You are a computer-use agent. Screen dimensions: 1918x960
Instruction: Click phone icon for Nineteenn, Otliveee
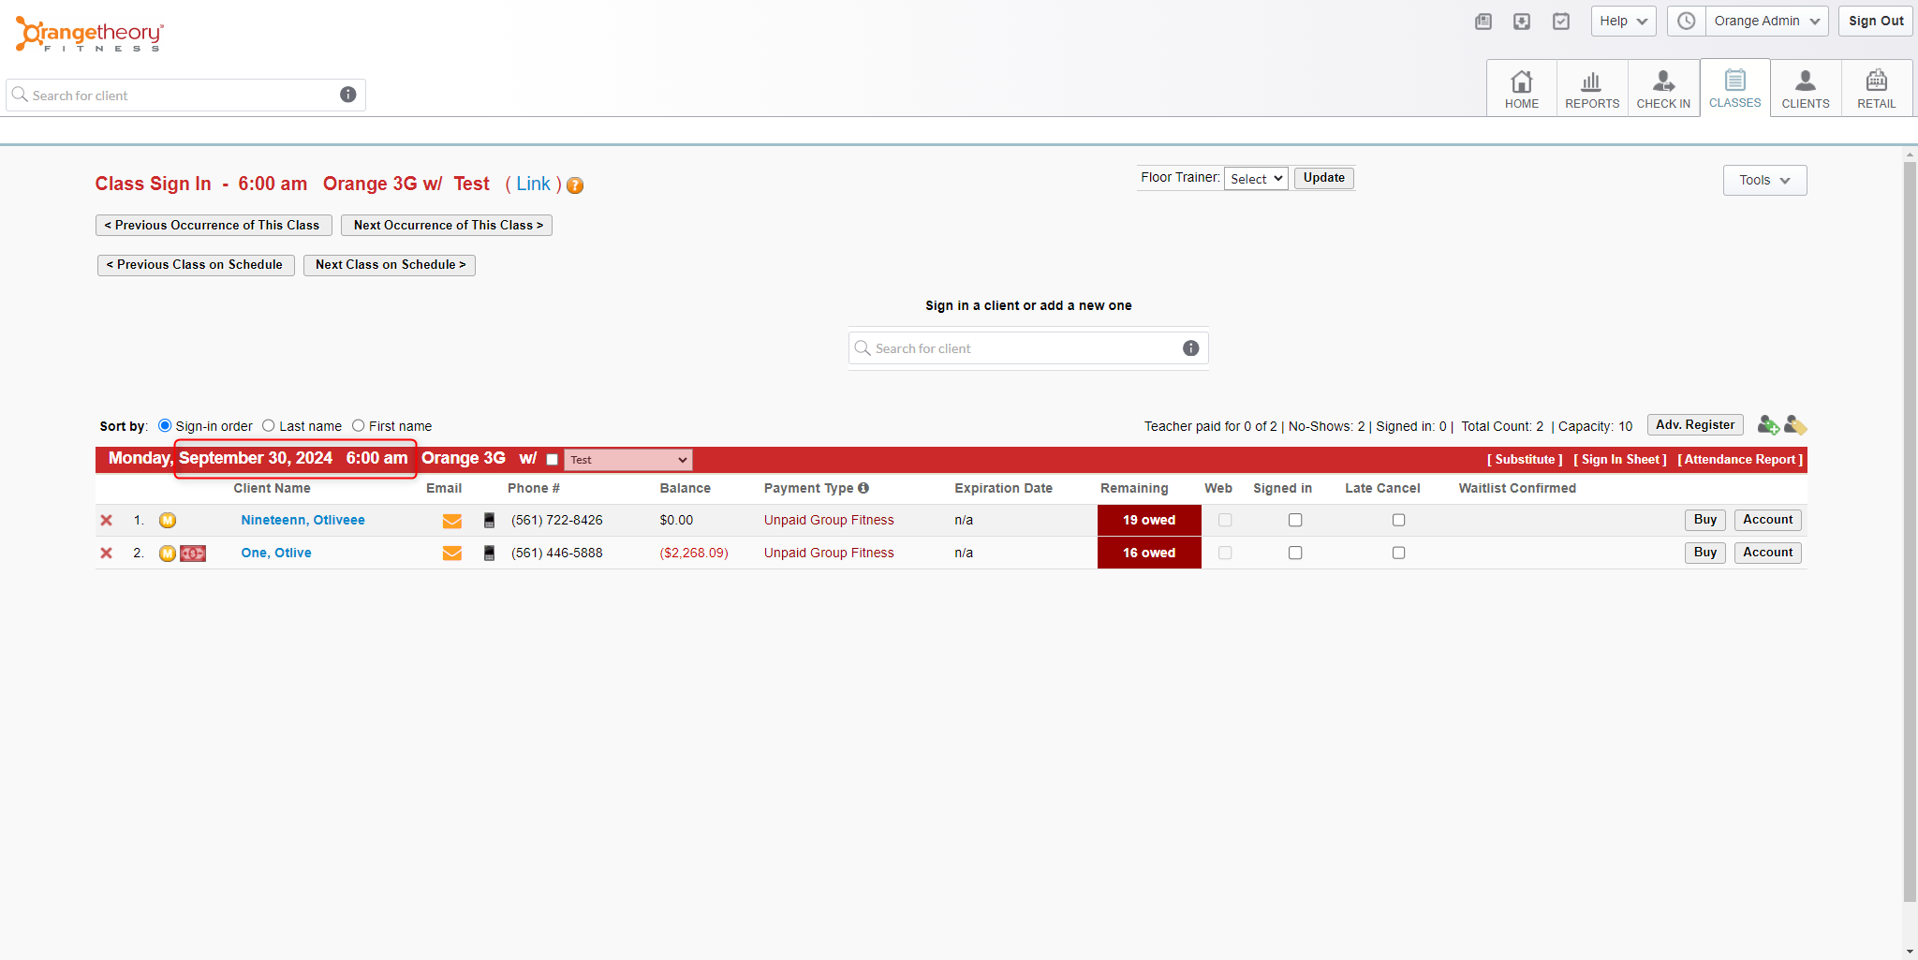point(489,521)
